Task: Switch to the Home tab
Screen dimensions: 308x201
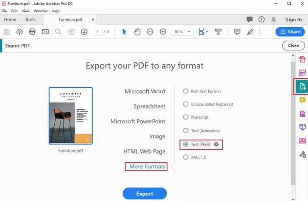Action: [10, 20]
